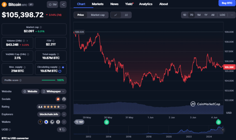
Task: Open the Yield tab
Action: coord(129,4)
